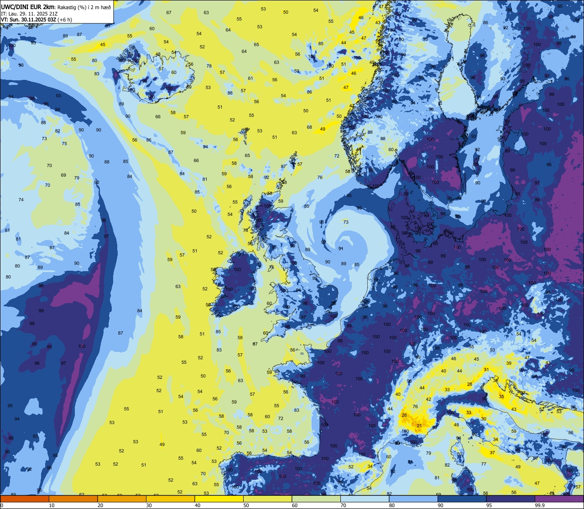Click the 0–10 dark orange legend swatch
Viewport: 584px width, 509px height.
pyautogui.click(x=25, y=499)
